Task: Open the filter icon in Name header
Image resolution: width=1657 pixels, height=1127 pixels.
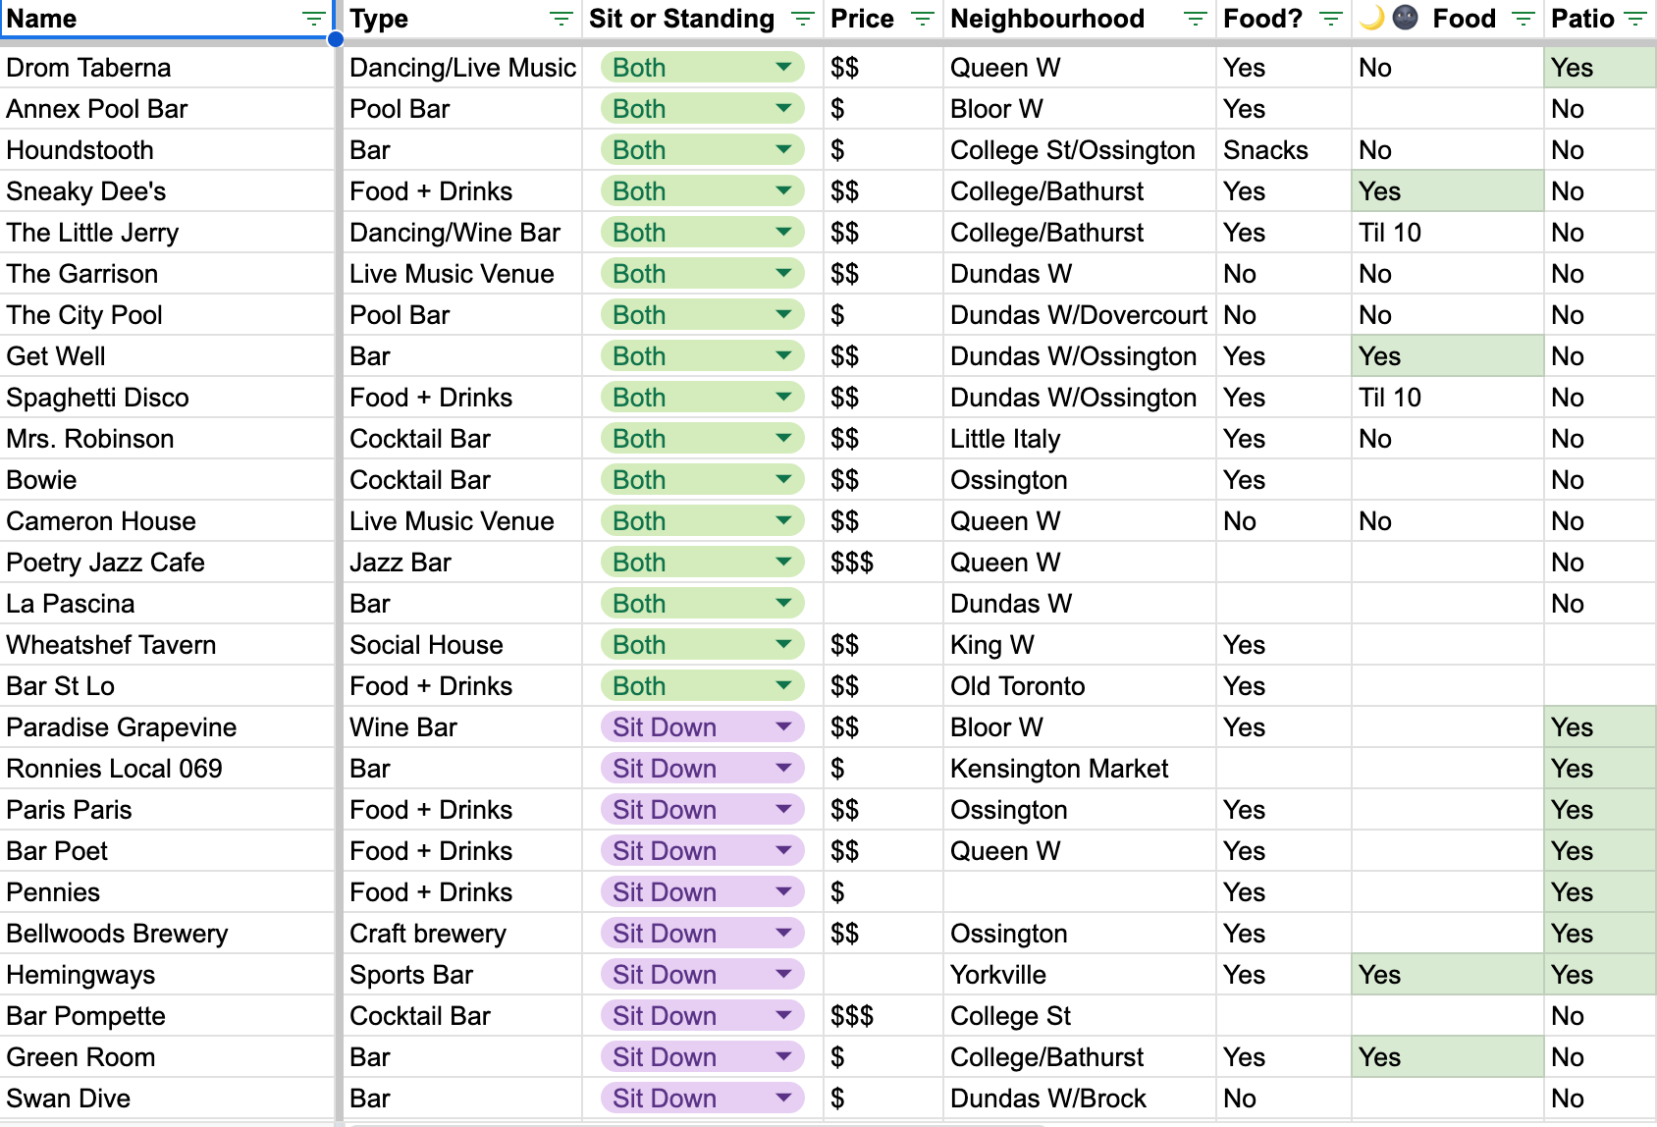Action: click(313, 19)
